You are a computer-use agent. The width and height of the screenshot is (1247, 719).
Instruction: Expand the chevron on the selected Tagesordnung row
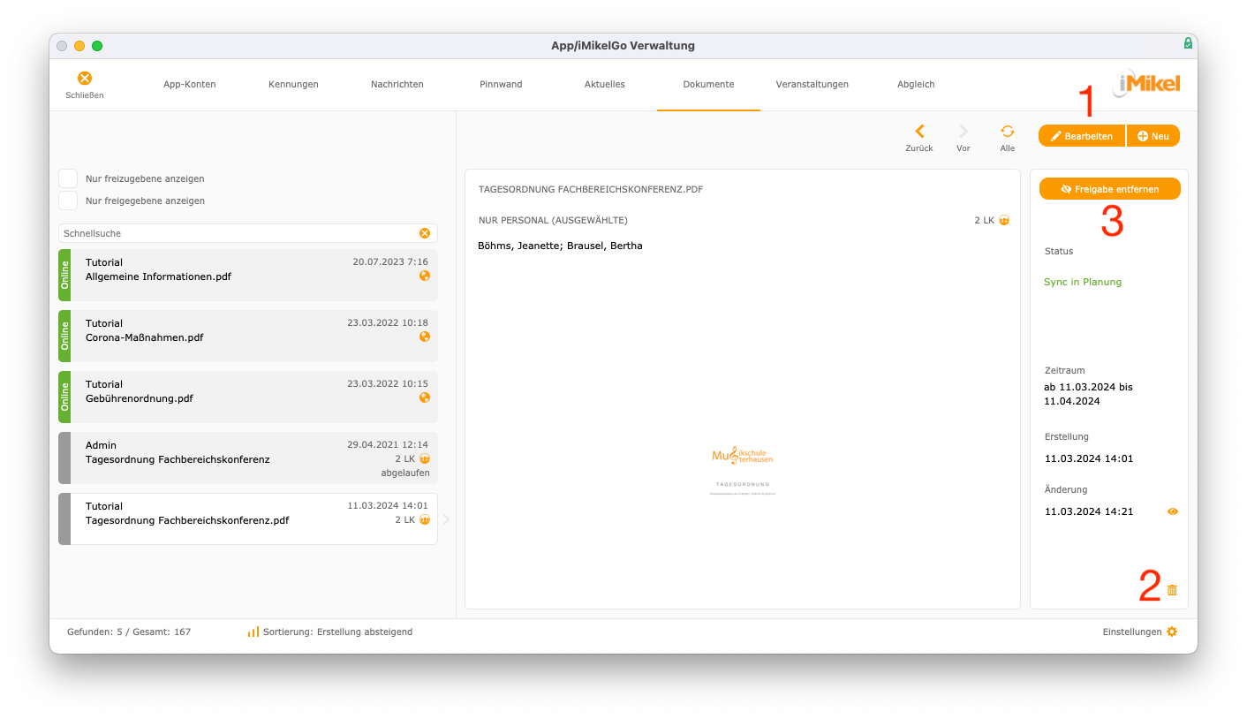click(x=446, y=519)
